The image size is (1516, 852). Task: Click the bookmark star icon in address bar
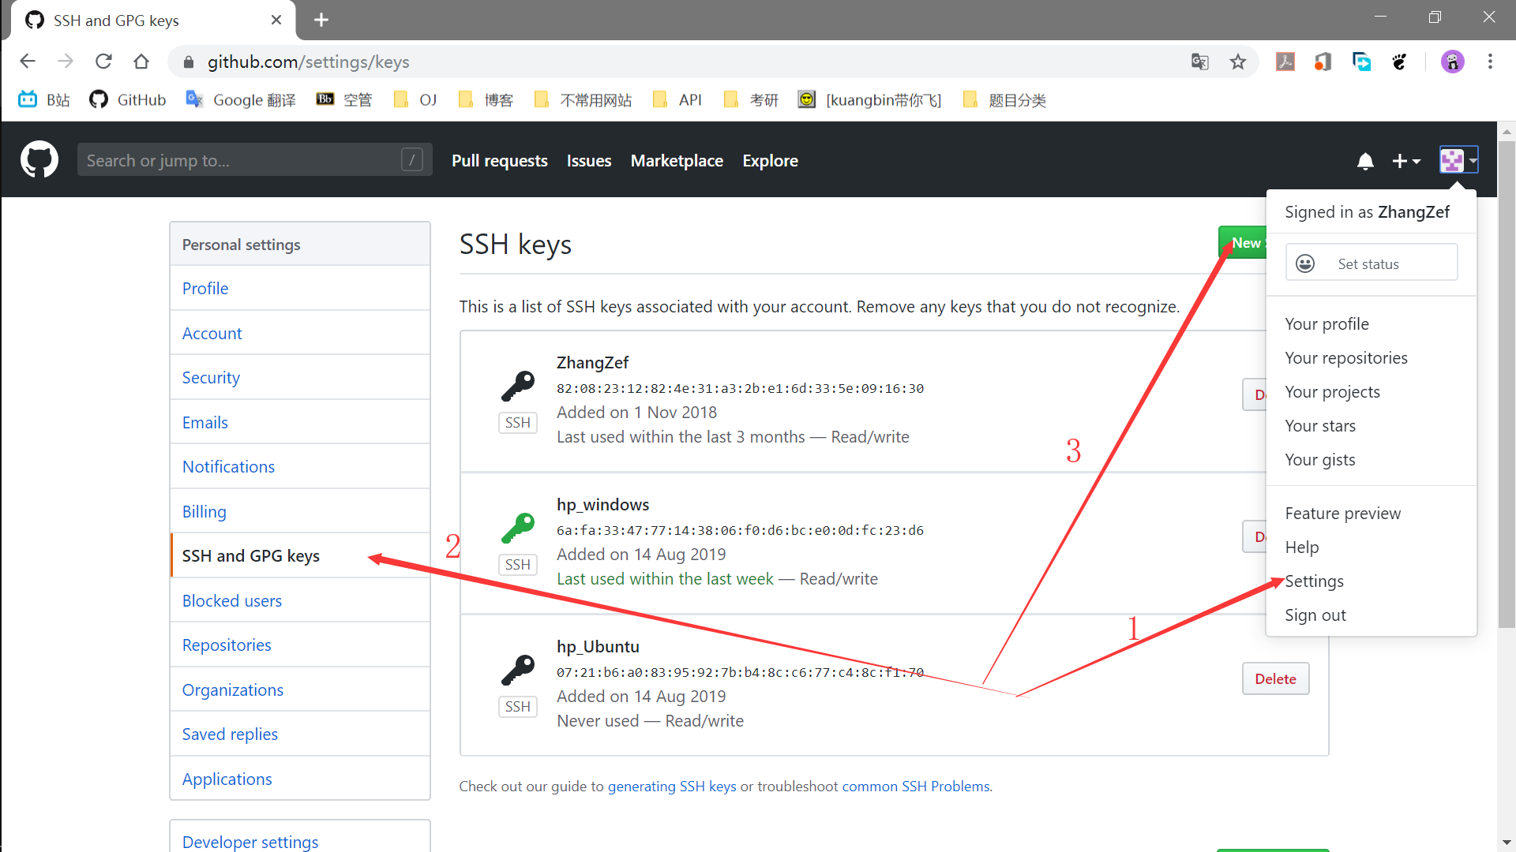click(x=1238, y=62)
